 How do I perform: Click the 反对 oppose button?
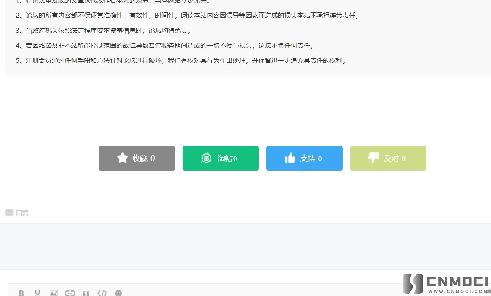click(x=388, y=158)
